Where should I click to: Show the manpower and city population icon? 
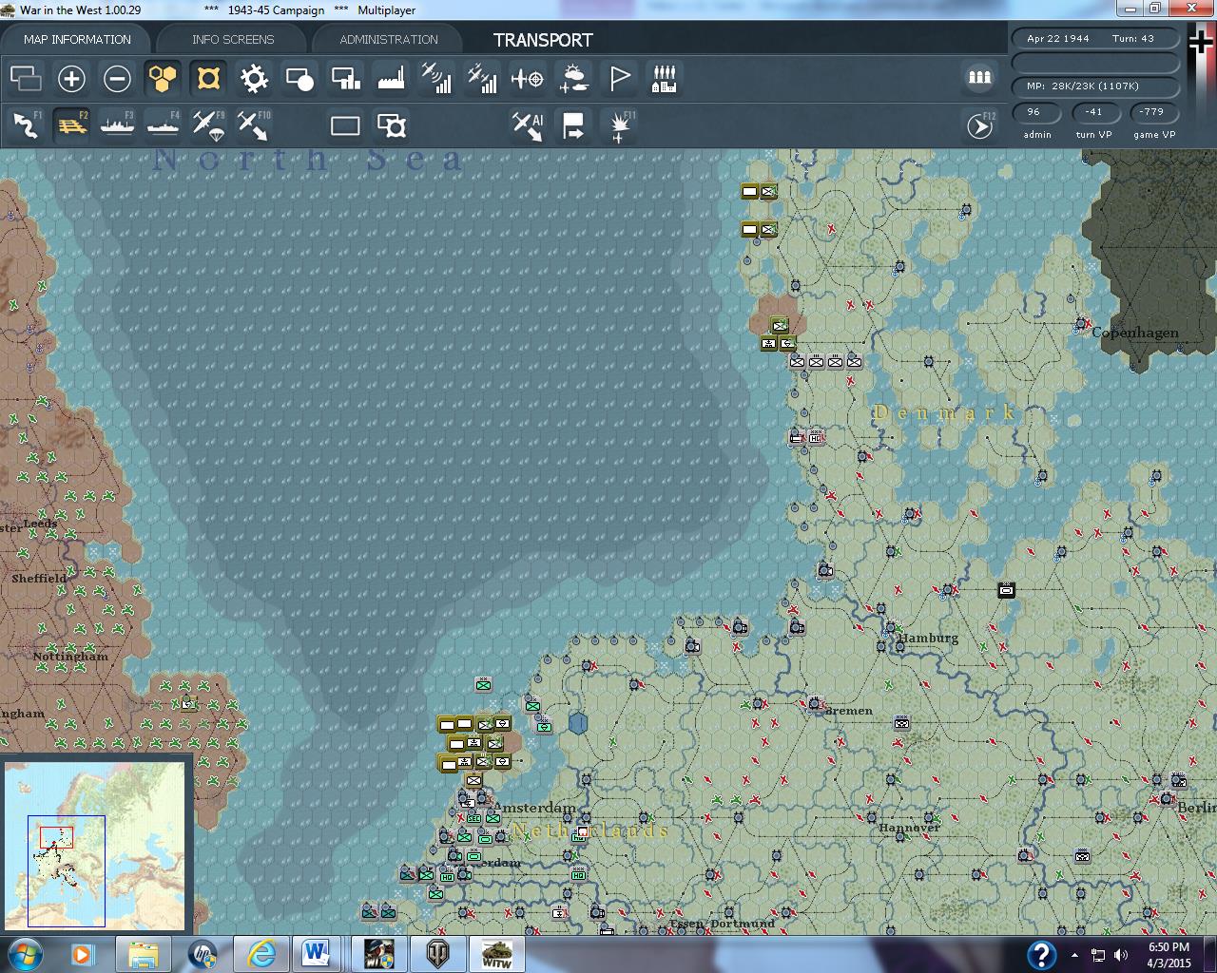coord(665,78)
